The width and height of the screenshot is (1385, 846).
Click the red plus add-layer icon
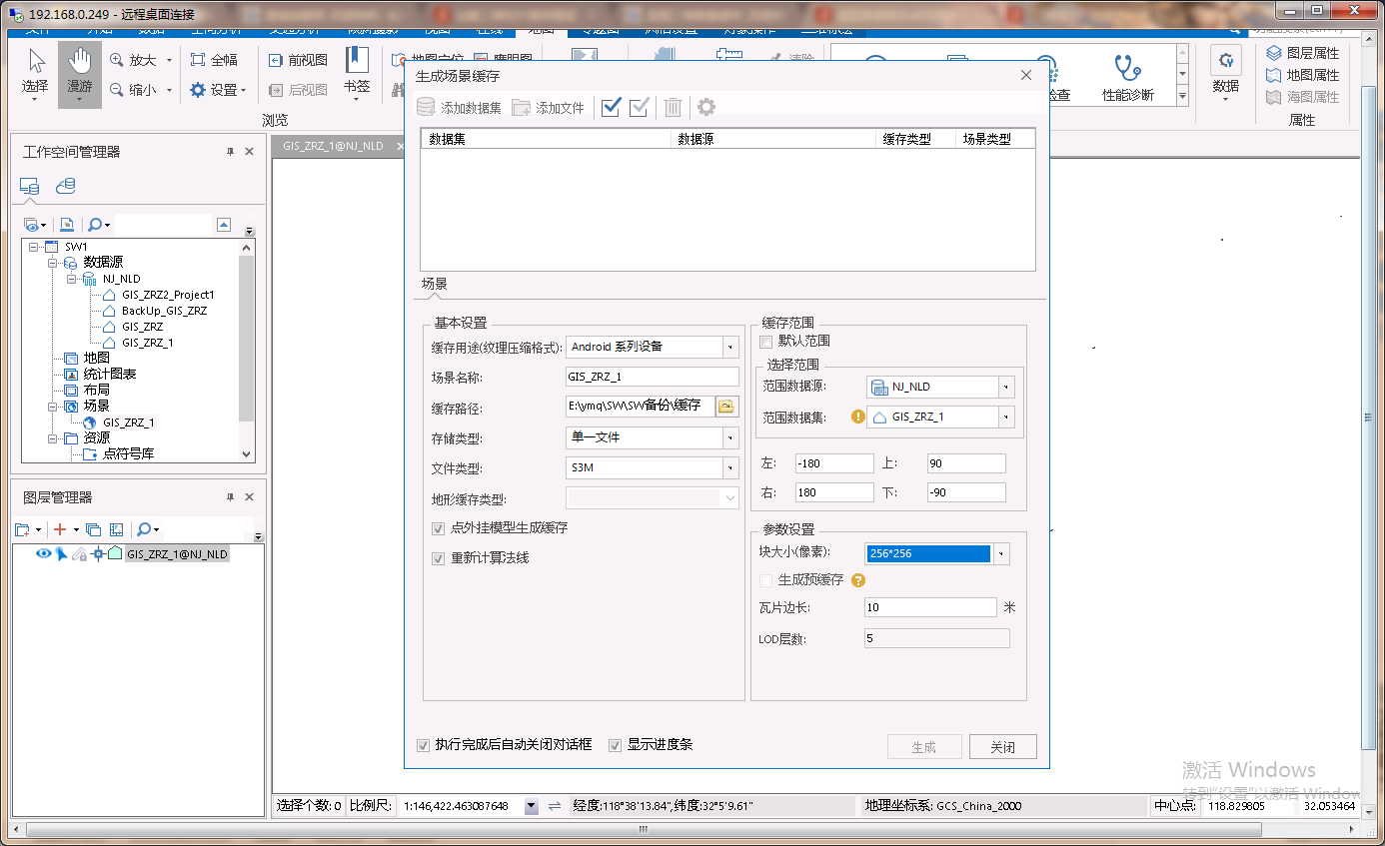point(60,529)
